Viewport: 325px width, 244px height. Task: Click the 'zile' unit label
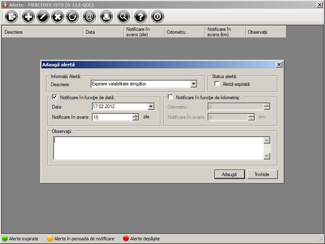tap(146, 117)
